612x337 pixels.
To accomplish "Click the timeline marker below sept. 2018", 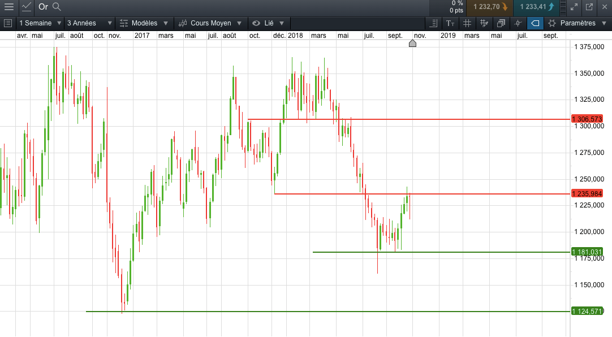I will click(x=412, y=43).
